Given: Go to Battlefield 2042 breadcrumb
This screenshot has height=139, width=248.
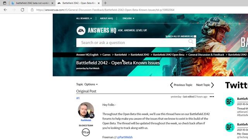Looking at the screenshot, I should click(140, 55).
